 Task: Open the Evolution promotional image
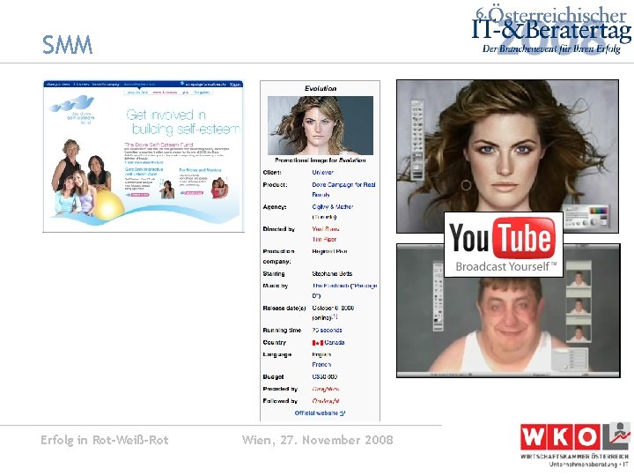point(321,125)
